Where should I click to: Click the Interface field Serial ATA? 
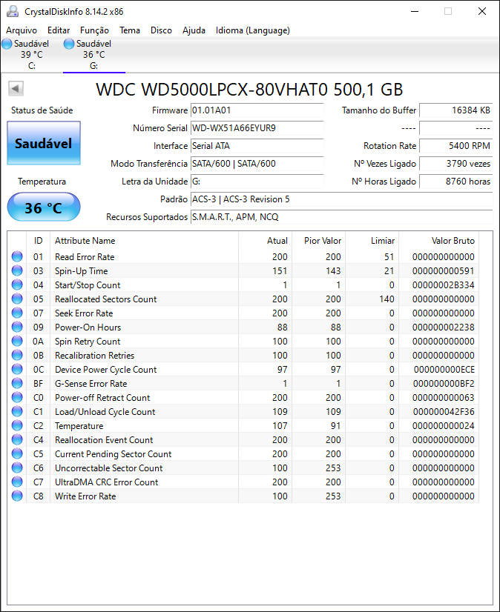[257, 146]
